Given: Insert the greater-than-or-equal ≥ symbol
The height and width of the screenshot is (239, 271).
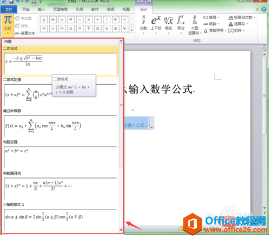Looking at the screenshot, I should (x=80, y=29).
